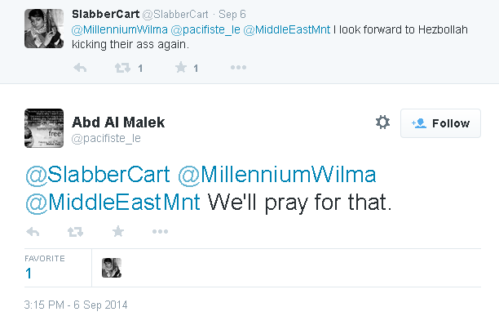Retweet Abd Al Malek's tweet
This screenshot has width=499, height=325.
coord(76,232)
